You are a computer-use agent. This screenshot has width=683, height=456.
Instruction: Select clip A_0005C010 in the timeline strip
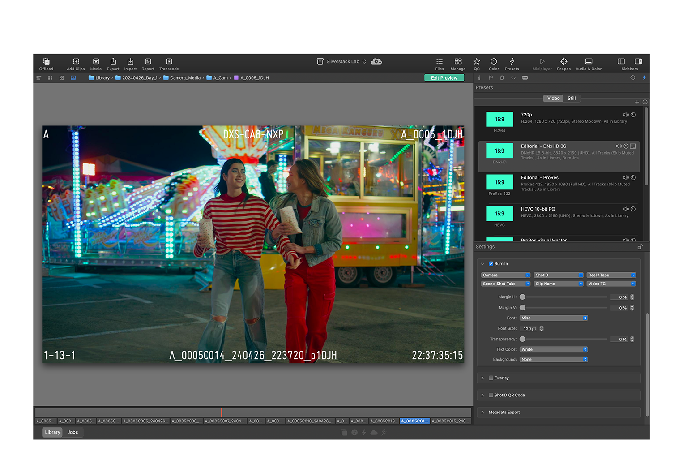point(310,421)
